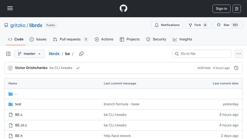
Task: Click the pull requests counter badge 1
Action: coord(86,39)
